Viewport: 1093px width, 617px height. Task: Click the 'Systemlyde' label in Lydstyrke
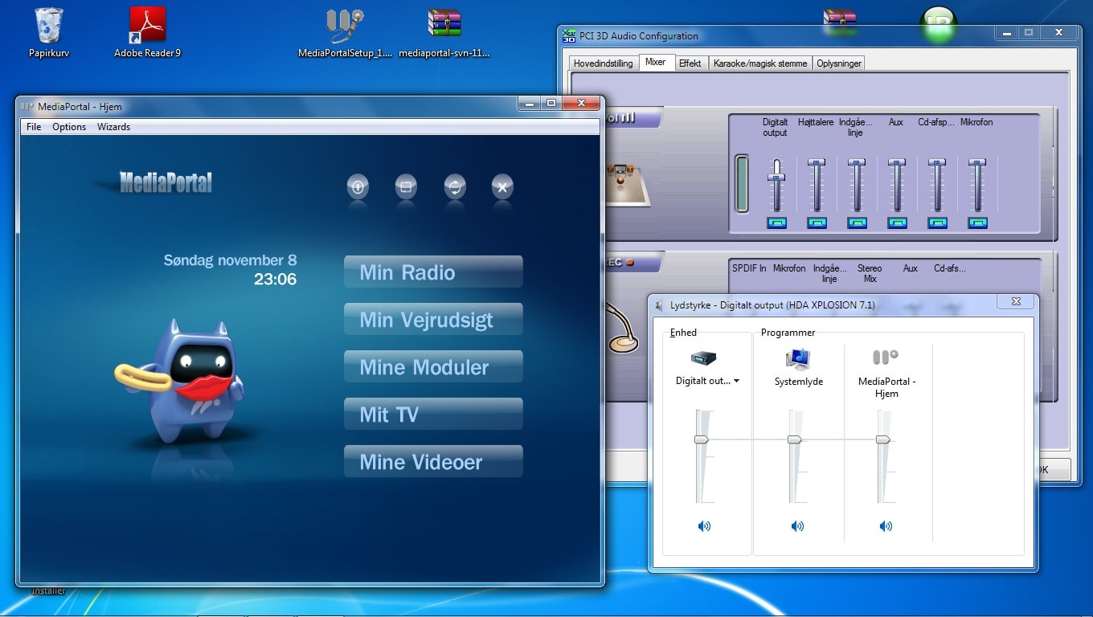pyautogui.click(x=799, y=382)
